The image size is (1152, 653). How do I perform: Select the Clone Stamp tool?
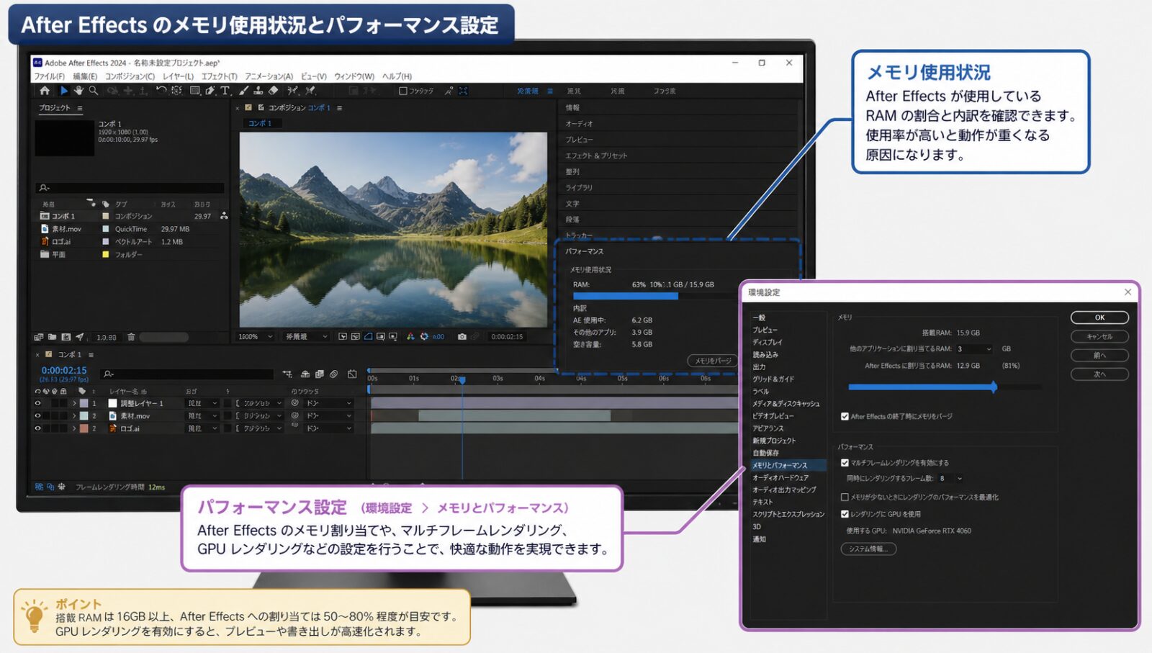tap(259, 91)
